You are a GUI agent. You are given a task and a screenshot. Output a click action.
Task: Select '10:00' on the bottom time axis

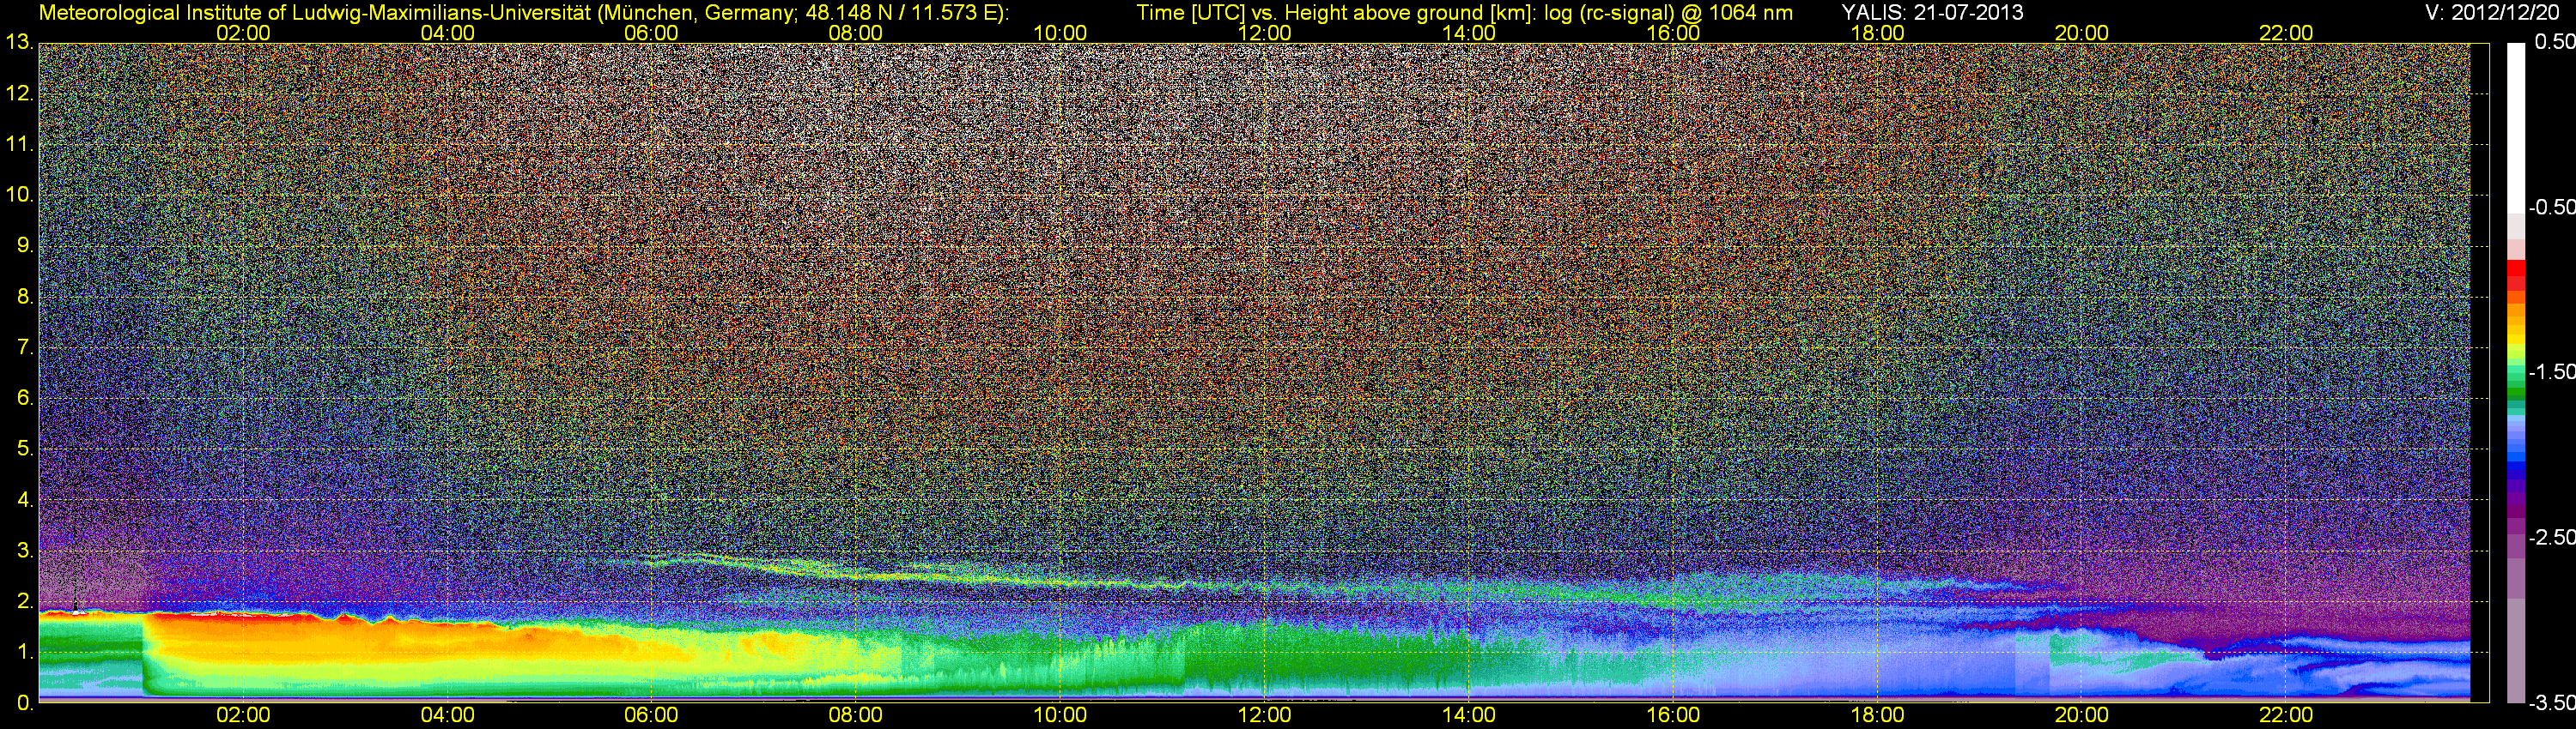pyautogui.click(x=1060, y=716)
